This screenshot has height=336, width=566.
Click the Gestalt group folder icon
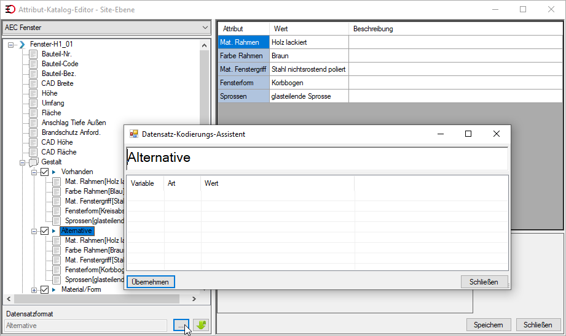[x=34, y=162]
